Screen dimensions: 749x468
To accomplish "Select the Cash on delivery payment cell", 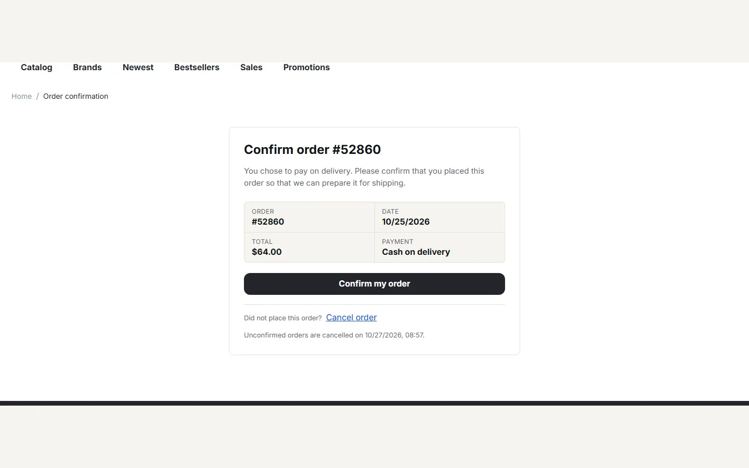I will [x=440, y=248].
